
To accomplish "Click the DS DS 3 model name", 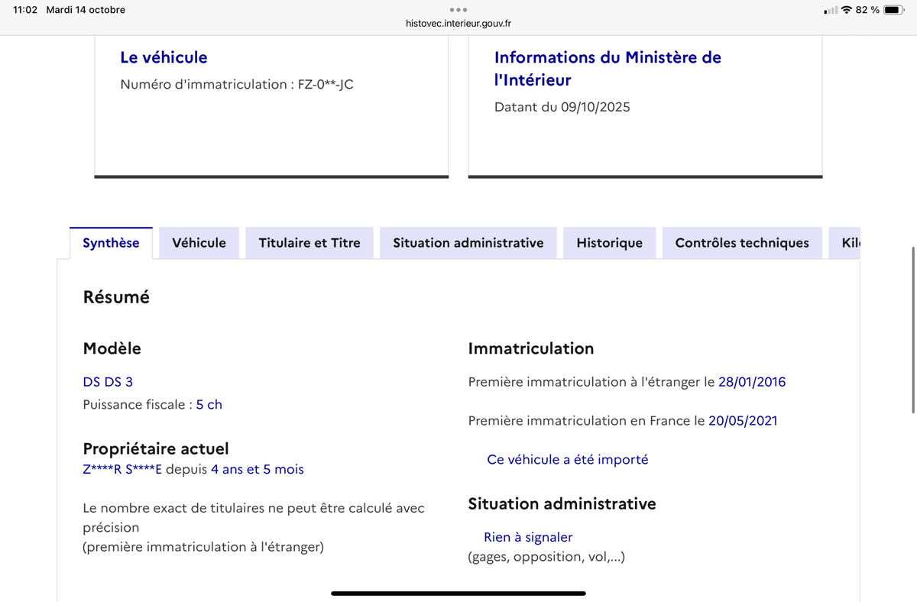I will 108,382.
